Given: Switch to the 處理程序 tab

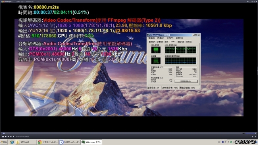Looking at the screenshot, I should click(x=160, y=42).
